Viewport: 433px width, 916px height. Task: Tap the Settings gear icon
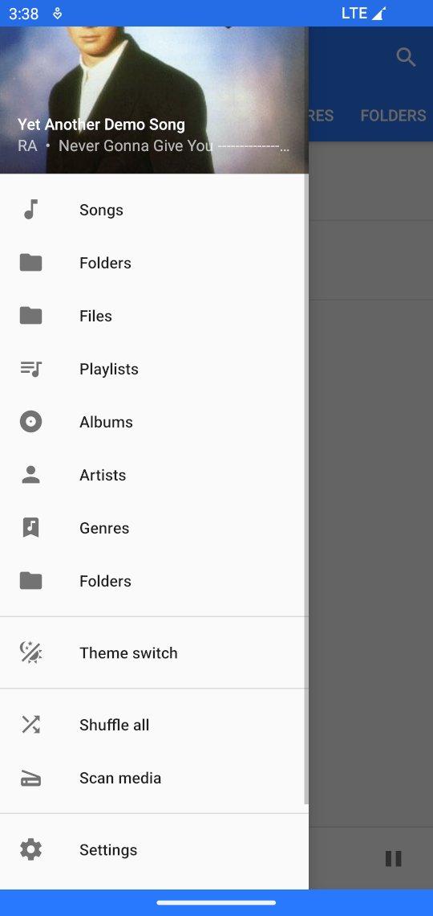pos(31,849)
